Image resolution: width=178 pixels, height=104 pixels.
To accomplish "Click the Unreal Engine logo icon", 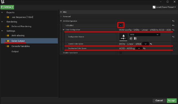I will click(3, 2).
